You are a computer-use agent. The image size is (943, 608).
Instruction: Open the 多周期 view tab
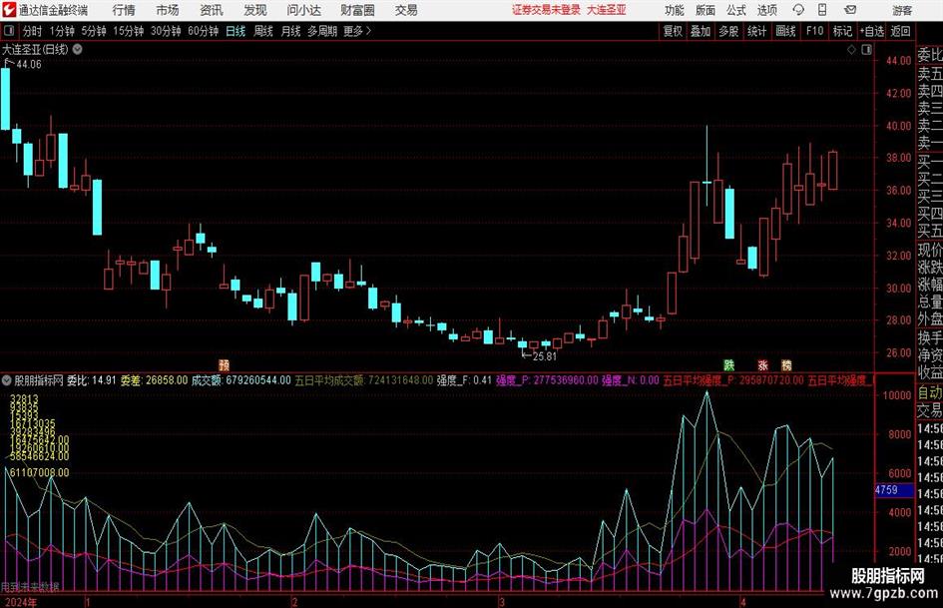point(322,31)
